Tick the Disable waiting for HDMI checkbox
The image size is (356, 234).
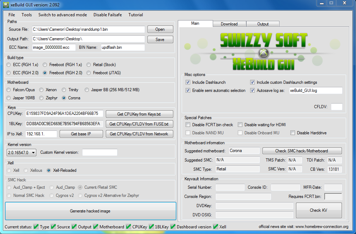(240, 125)
